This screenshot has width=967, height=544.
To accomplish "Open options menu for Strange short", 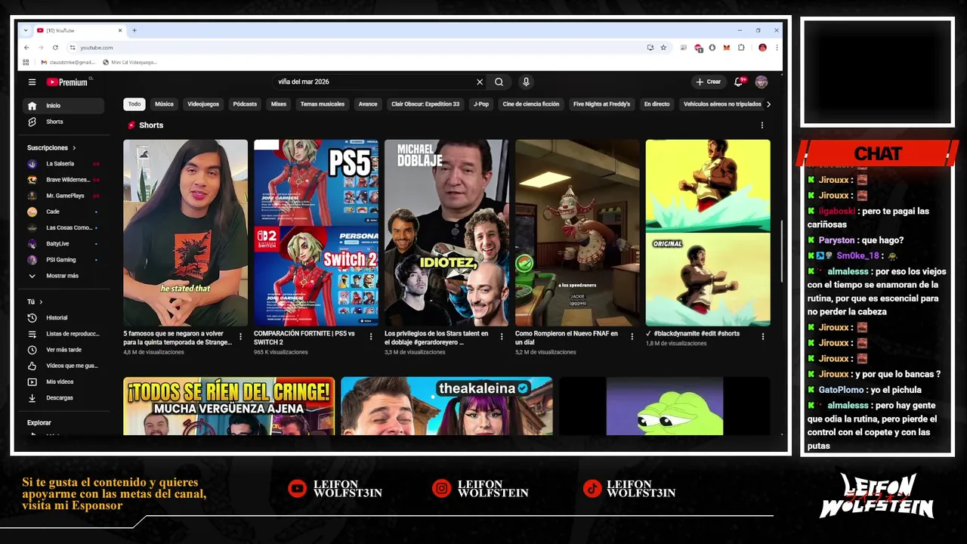I will 241,337.
